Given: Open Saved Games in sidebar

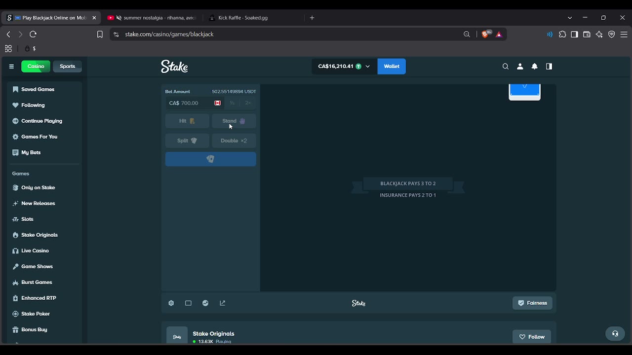Looking at the screenshot, I should pyautogui.click(x=44, y=89).
